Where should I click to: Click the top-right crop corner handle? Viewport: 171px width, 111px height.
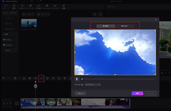pyautogui.click(x=155, y=30)
